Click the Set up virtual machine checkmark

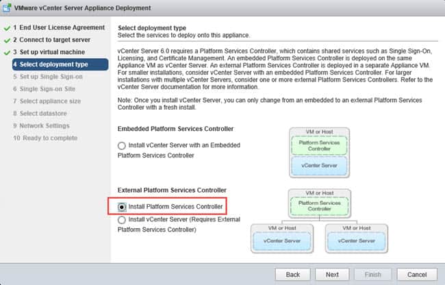pos(7,53)
